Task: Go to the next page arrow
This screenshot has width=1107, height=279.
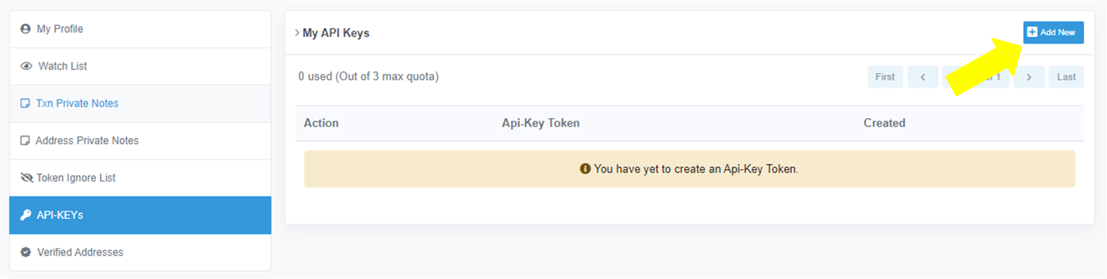Action: 1029,77
